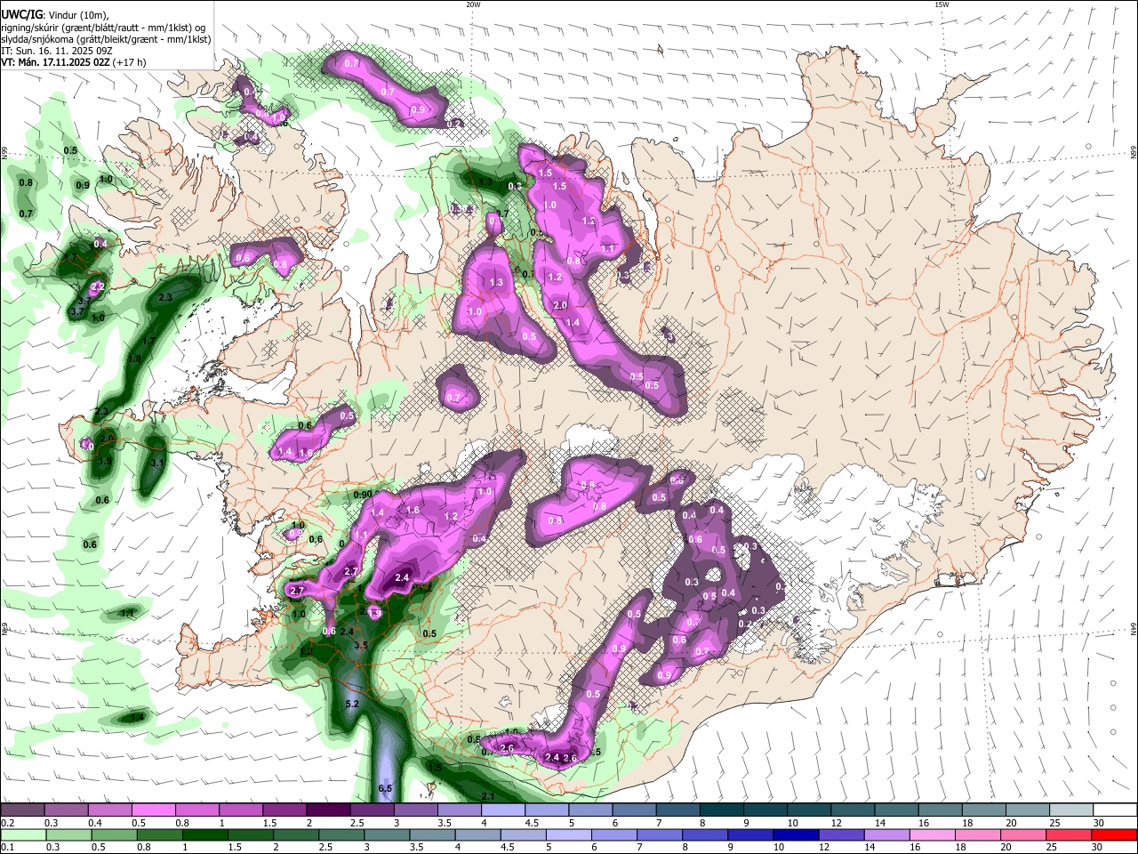
Task: Click the 'UWC/IG: Vindur (10m),' title line
Action: pos(55,15)
